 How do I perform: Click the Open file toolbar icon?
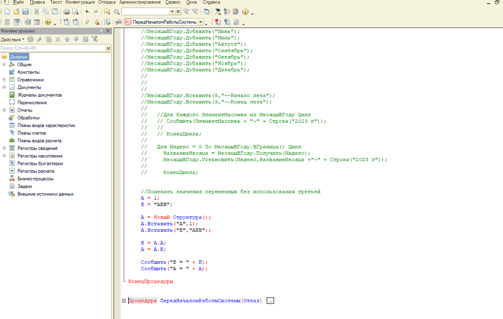16,12
